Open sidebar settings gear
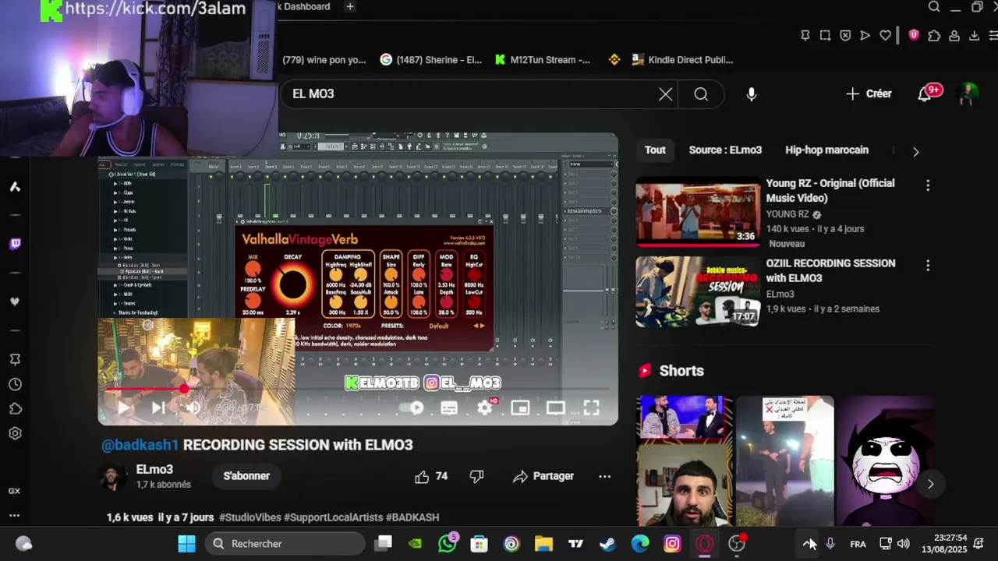The height and width of the screenshot is (561, 998). [x=15, y=434]
